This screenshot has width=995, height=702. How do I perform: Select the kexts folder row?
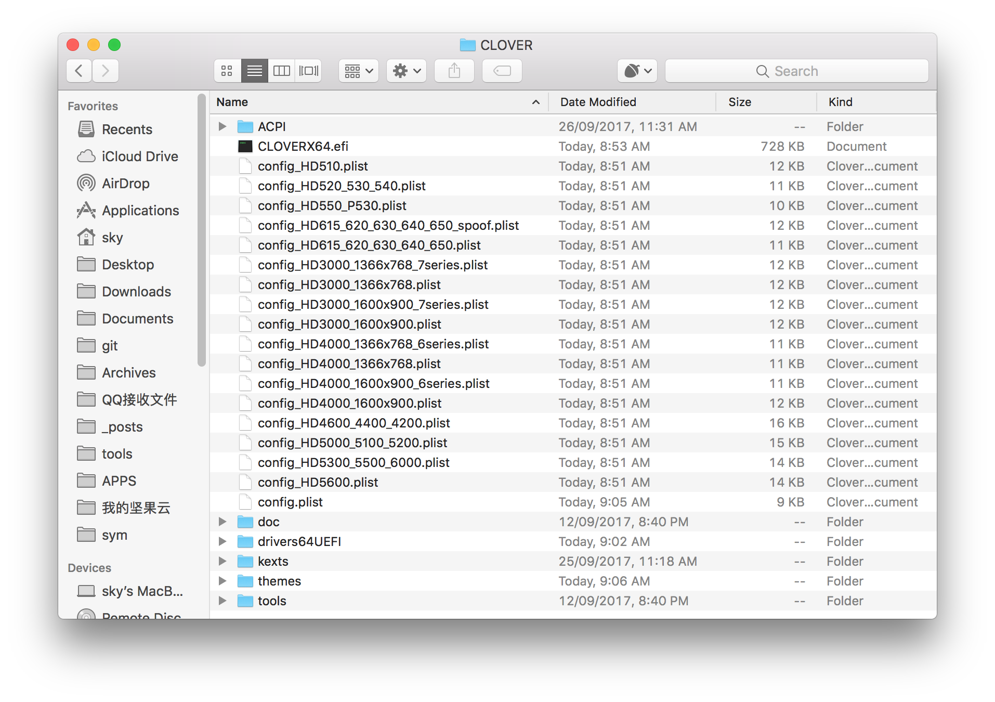(573, 561)
